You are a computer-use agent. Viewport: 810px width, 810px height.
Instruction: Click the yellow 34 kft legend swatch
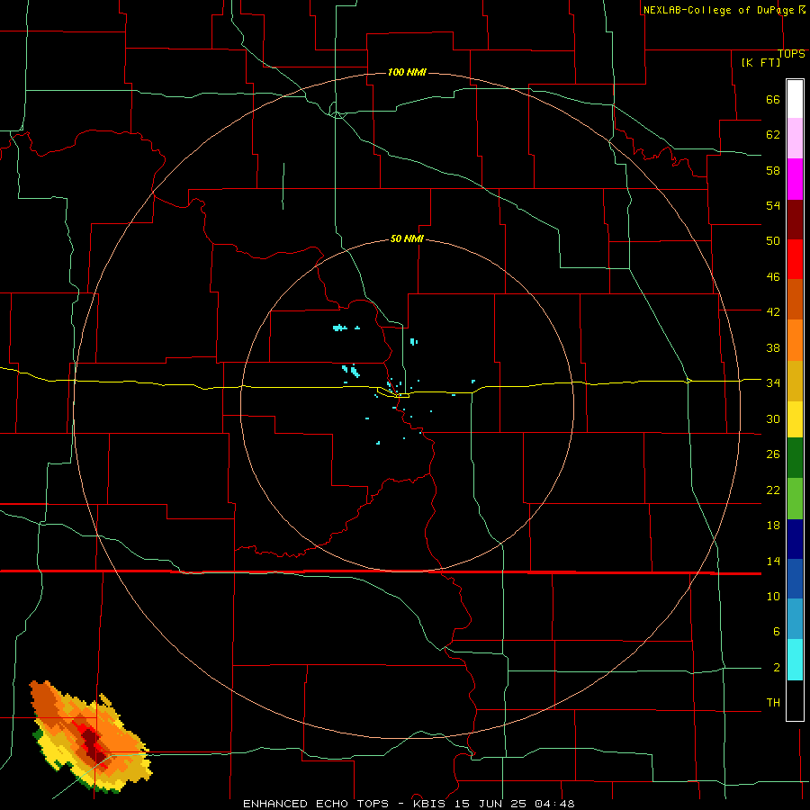tap(795, 419)
